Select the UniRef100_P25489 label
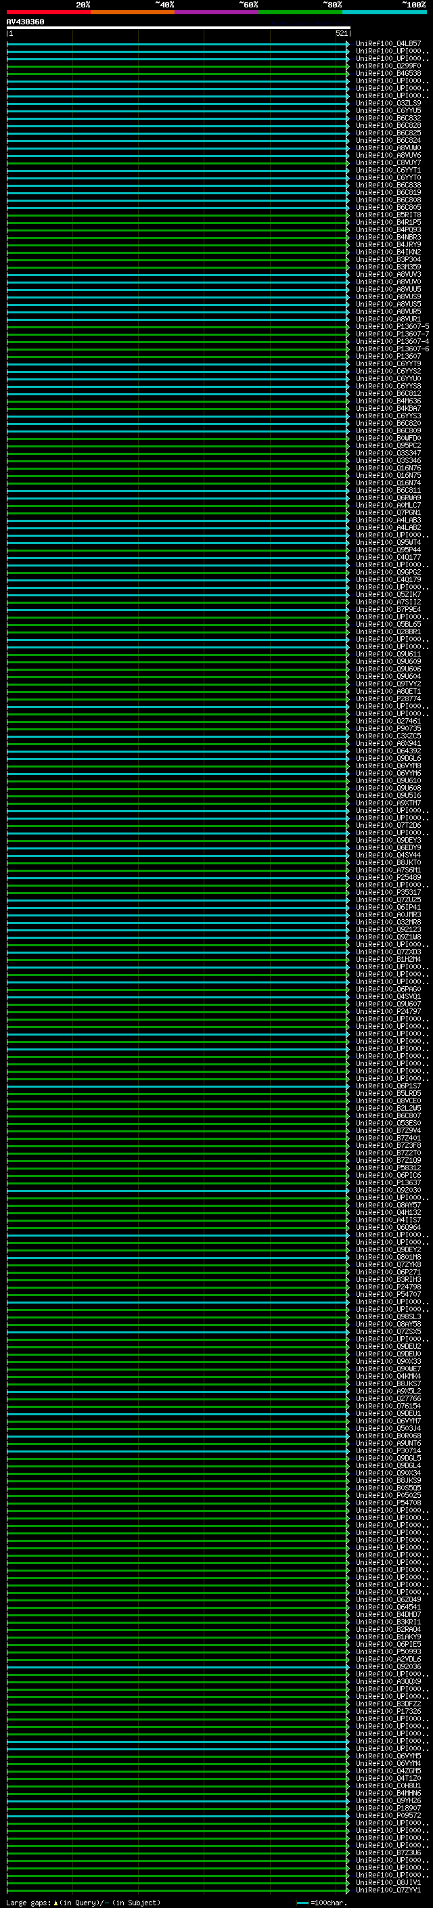Screen dimensions: 433x1908 (x=388, y=878)
